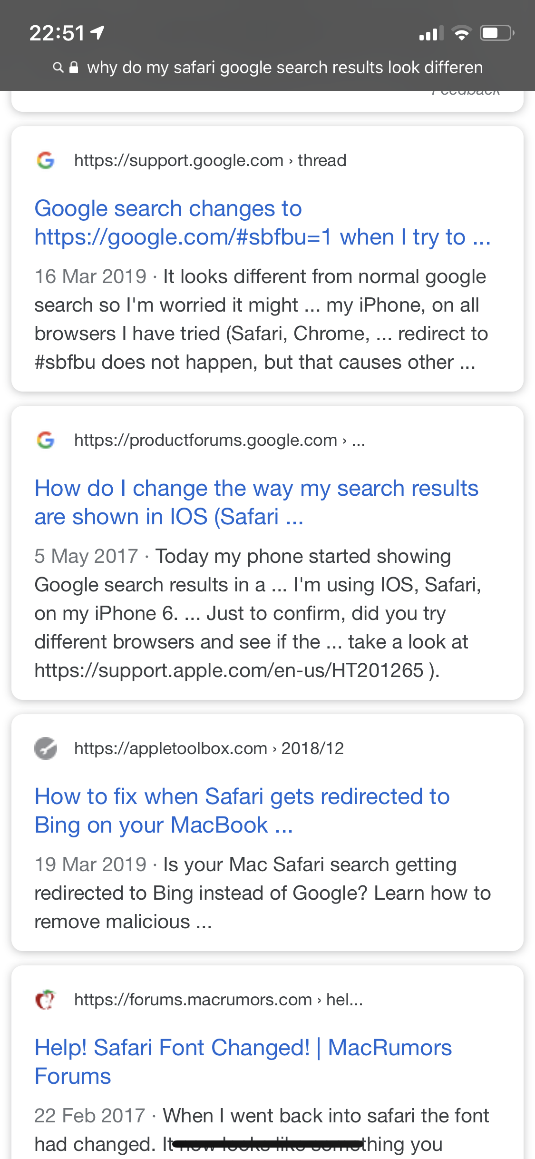
Task: Tap the https://appletoolbox.com › 2018/12 breadcrumb
Action: pos(209,748)
